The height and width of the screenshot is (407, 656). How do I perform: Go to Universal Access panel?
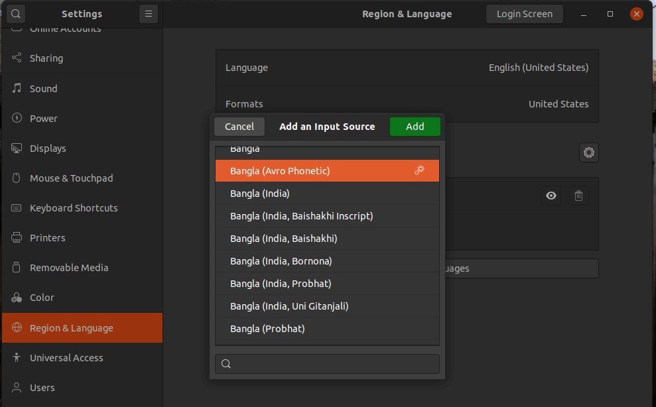coord(66,358)
